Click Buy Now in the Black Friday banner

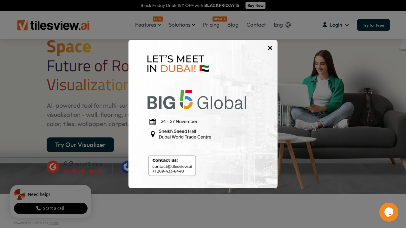tap(255, 5)
